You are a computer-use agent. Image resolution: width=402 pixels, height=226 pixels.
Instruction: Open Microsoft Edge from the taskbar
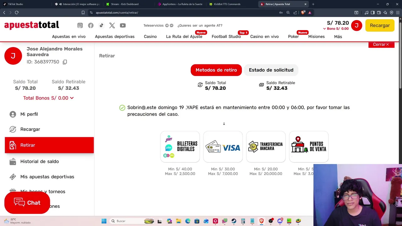click(188, 221)
